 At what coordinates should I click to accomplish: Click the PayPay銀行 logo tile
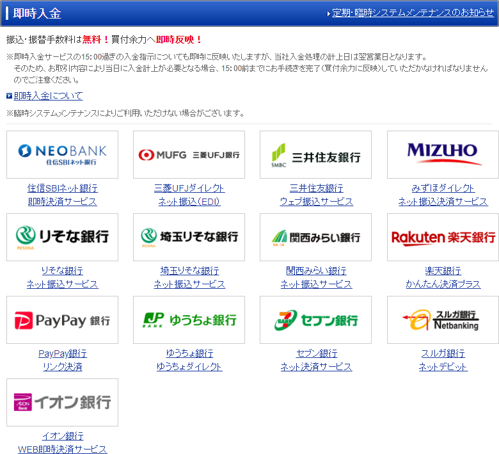click(63, 320)
